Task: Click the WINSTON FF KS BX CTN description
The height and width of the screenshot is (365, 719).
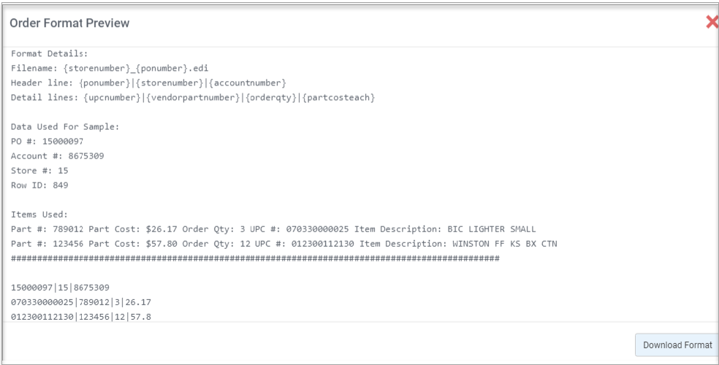Action: [505, 244]
